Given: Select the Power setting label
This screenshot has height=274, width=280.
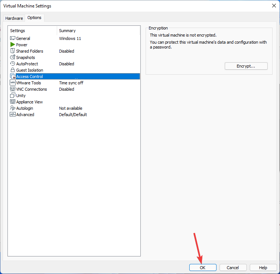Looking at the screenshot, I should click(x=22, y=45).
